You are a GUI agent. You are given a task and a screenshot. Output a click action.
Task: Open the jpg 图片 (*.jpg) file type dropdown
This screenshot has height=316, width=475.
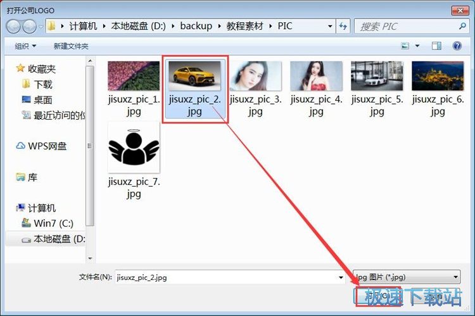(407, 277)
